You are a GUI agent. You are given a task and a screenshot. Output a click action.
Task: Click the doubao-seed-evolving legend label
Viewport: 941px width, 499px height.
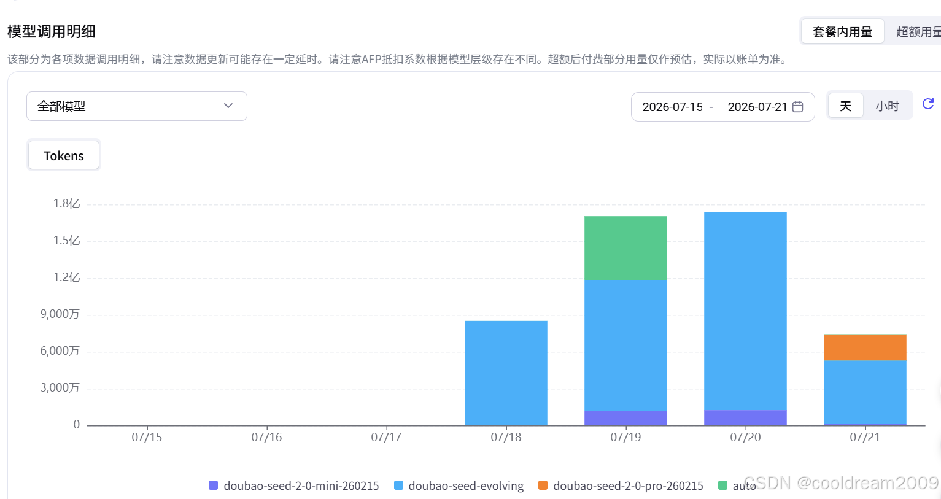[x=466, y=485]
